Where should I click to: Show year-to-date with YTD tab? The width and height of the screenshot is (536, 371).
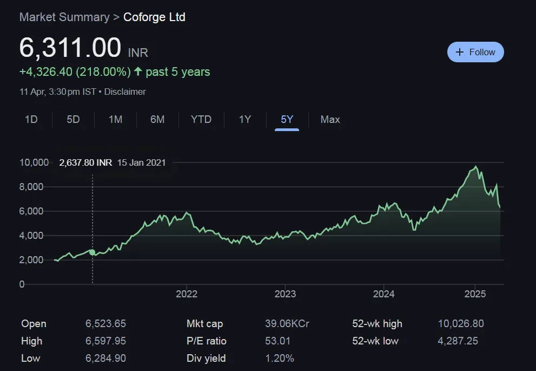(201, 120)
